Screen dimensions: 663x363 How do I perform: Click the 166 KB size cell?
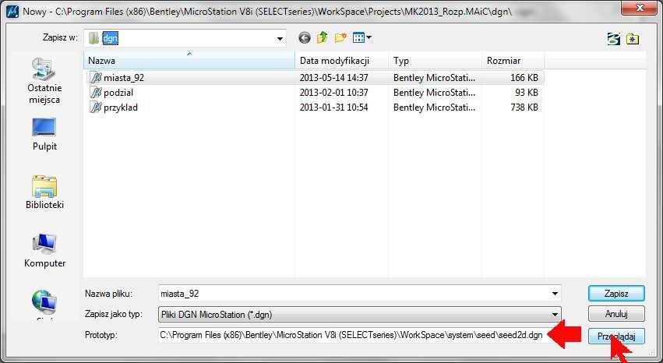(x=524, y=78)
